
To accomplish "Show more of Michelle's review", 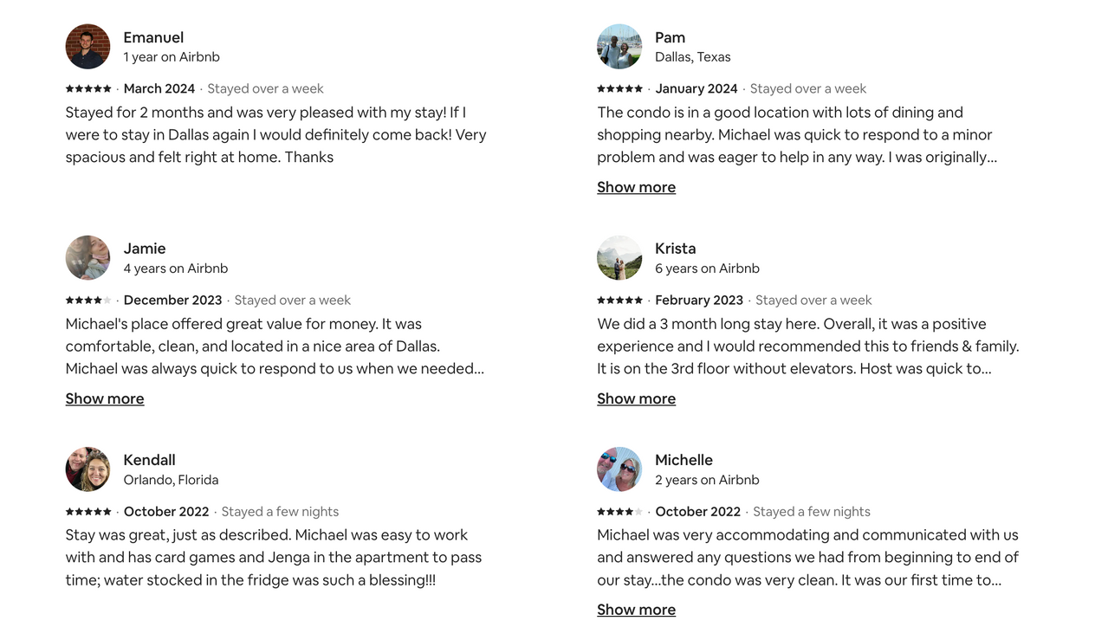I will click(x=636, y=610).
